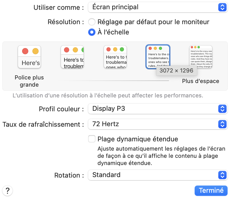Click the 'Utiliser comme' popup arrows
Screen dimensions: 234x202
coord(222,7)
